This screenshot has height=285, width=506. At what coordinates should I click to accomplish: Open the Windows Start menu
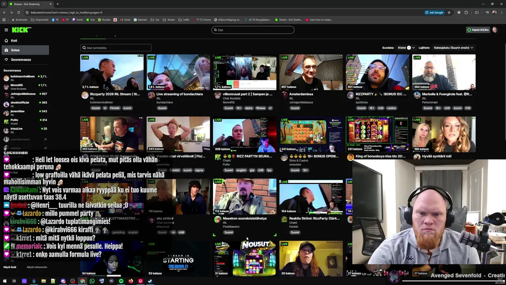coord(4,281)
